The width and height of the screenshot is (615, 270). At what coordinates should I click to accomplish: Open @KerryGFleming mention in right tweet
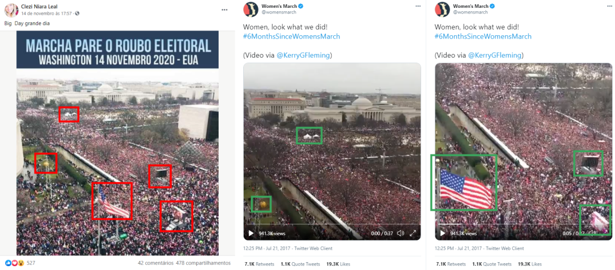click(495, 55)
